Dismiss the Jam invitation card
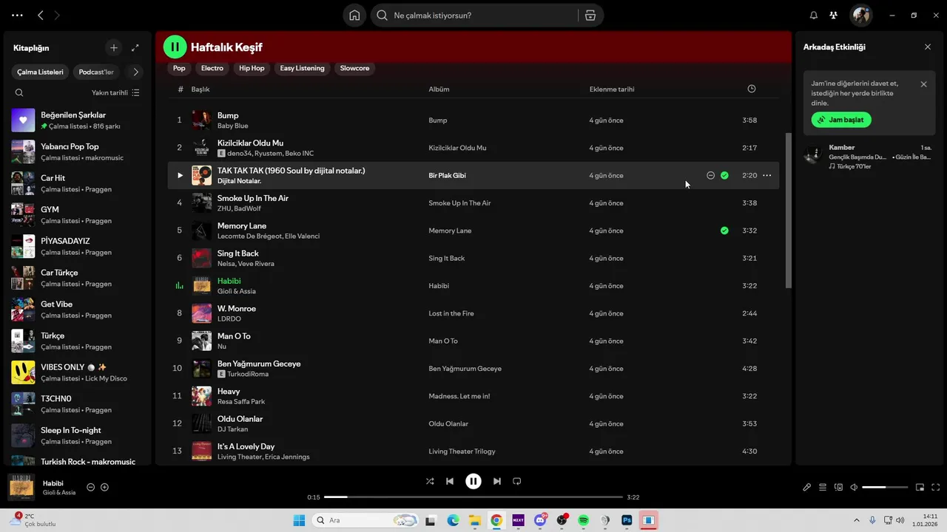947x532 pixels. 923,84
